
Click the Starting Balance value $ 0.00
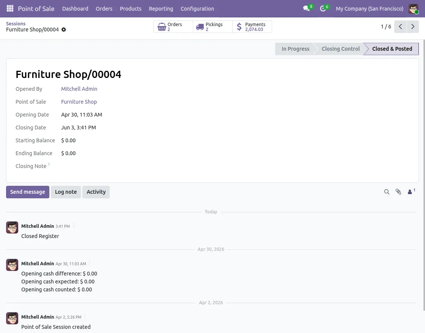pos(68,140)
